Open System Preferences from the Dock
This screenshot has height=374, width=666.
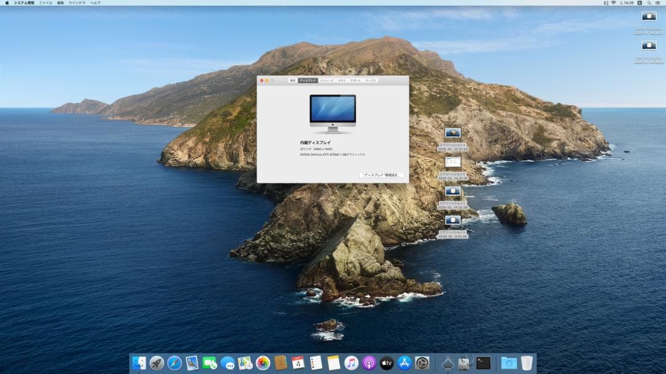(x=421, y=363)
